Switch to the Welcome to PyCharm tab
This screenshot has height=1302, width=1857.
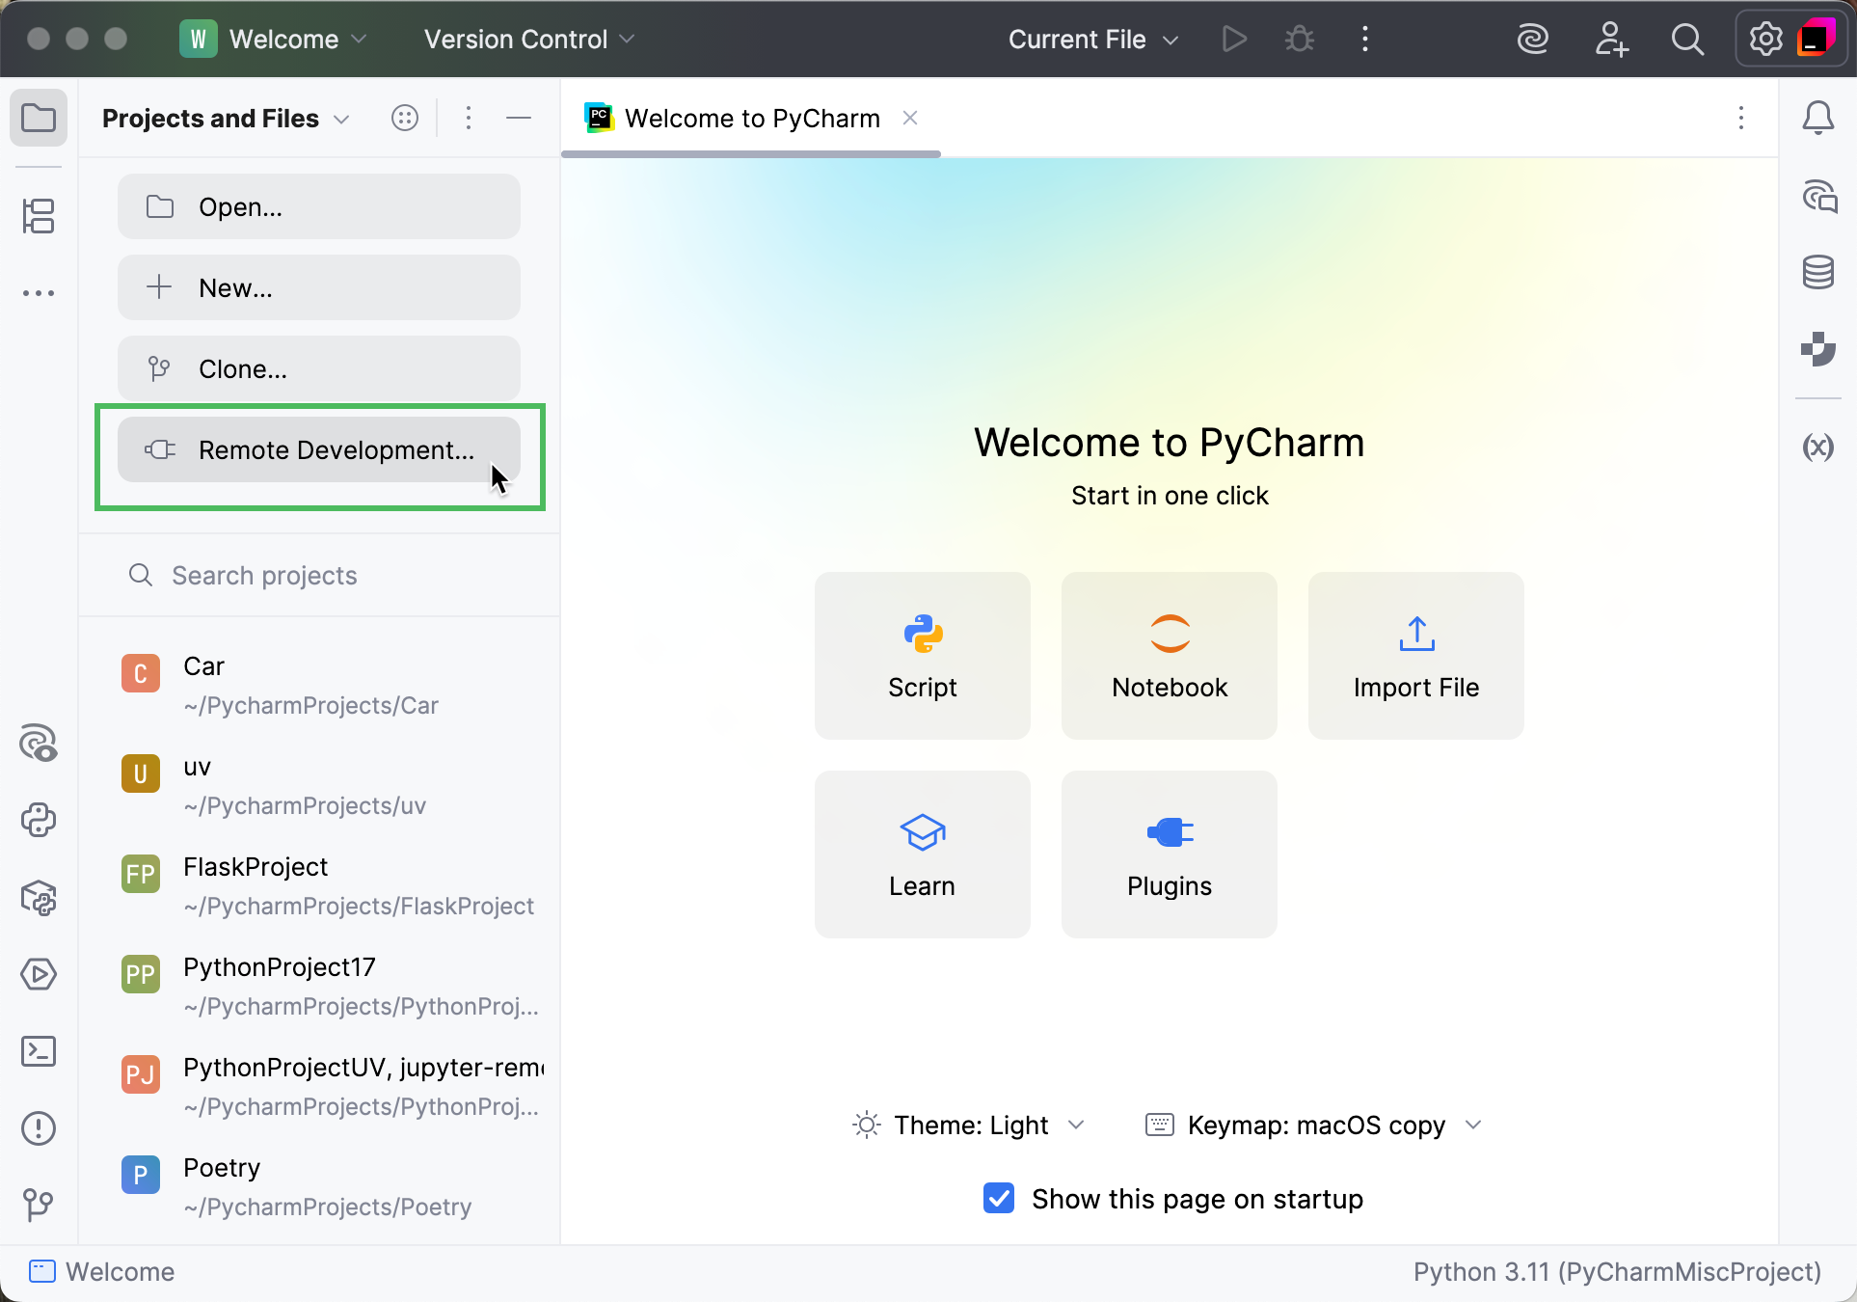click(x=751, y=118)
